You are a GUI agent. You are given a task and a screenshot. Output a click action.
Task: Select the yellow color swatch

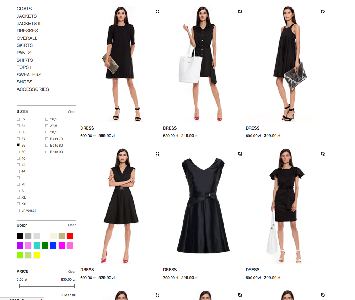pos(37,255)
